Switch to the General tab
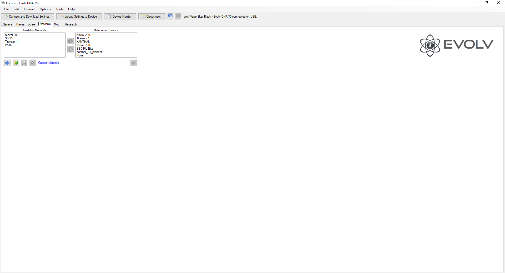The width and height of the screenshot is (505, 273). click(8, 24)
